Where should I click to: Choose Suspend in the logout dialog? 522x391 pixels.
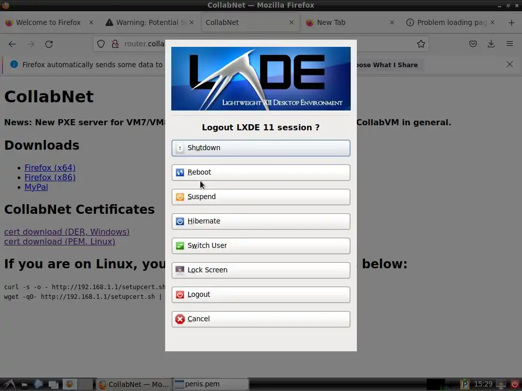point(260,197)
